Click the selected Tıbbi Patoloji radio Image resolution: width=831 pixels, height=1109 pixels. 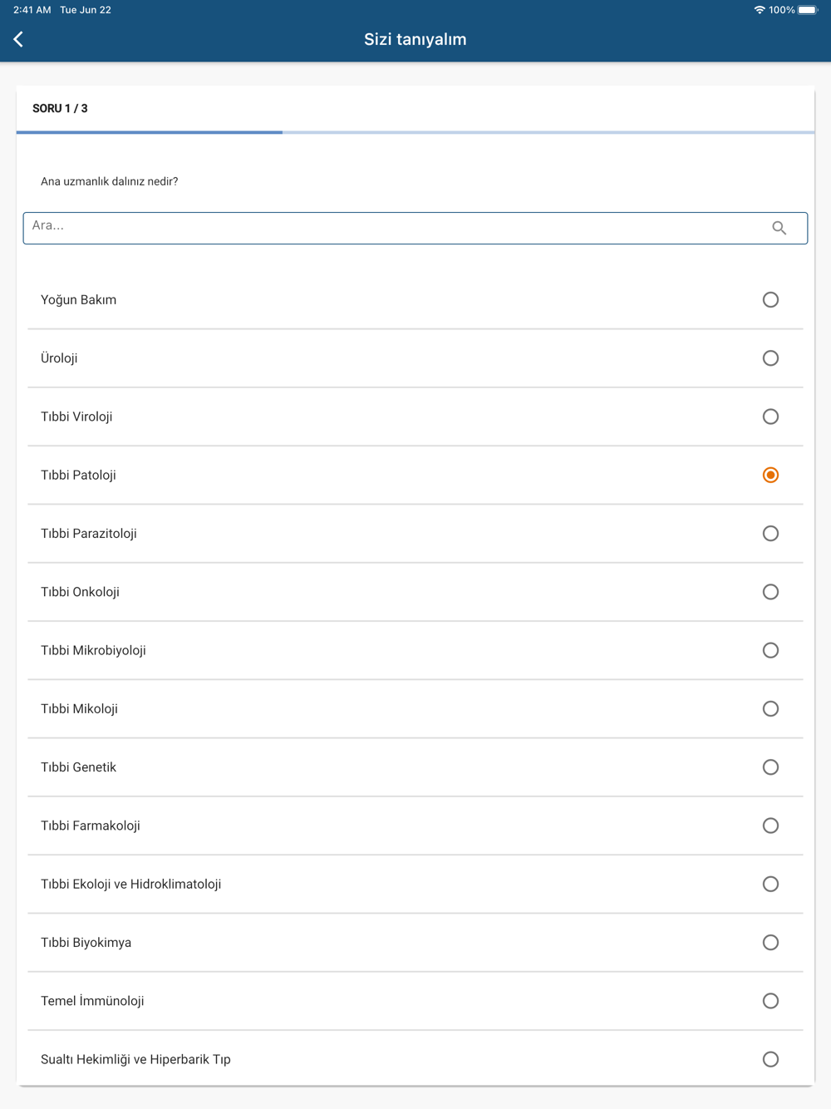pos(770,476)
